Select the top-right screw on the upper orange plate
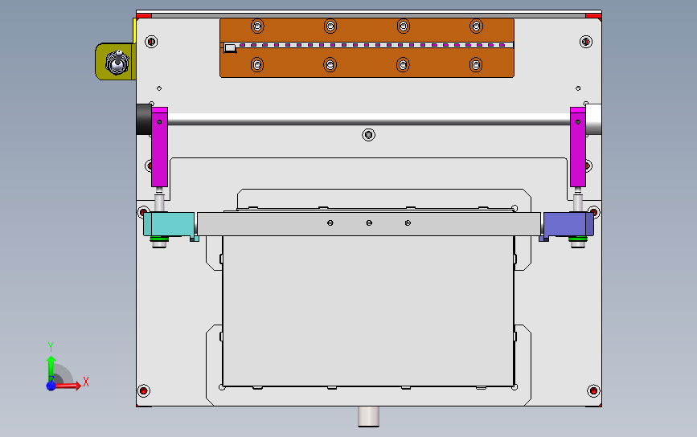Screen dimensions: 697x437 pos(476,27)
